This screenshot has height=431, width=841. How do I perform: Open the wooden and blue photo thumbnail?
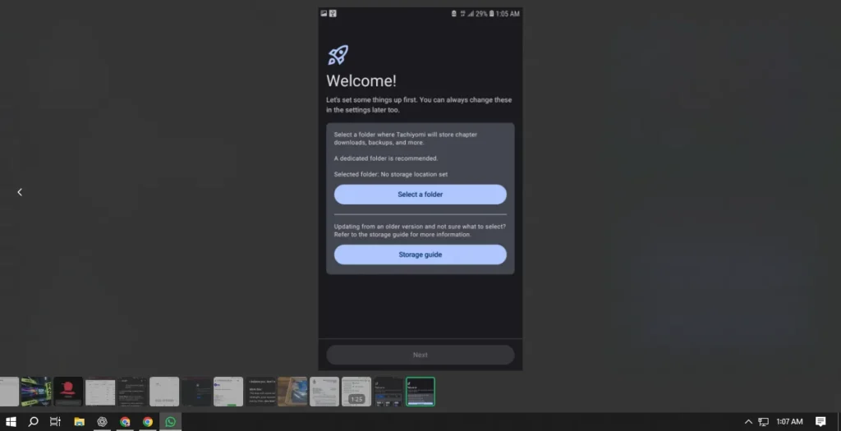[x=292, y=392]
